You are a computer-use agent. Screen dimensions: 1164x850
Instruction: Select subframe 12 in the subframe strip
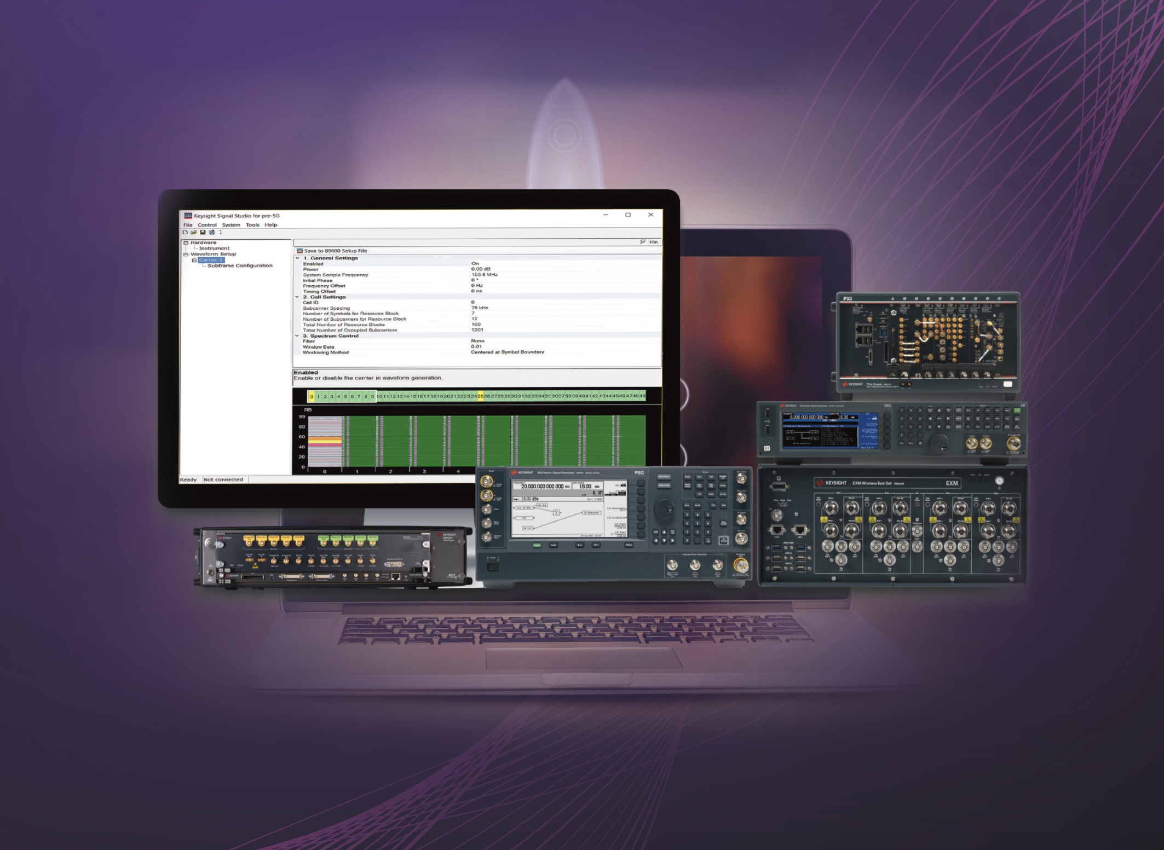(x=393, y=396)
